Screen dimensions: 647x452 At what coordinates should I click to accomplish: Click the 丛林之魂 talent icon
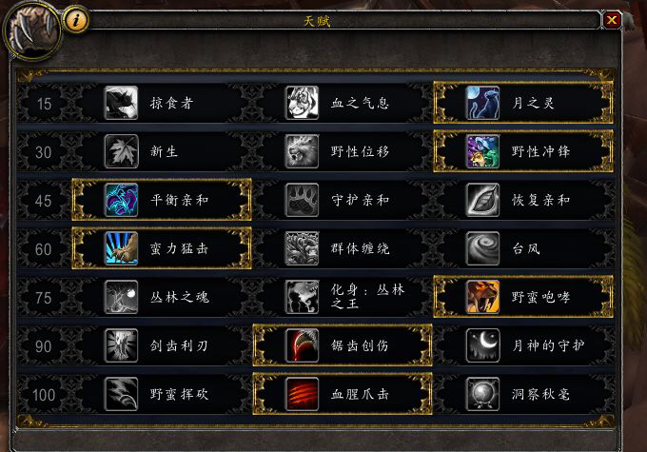pyautogui.click(x=121, y=297)
